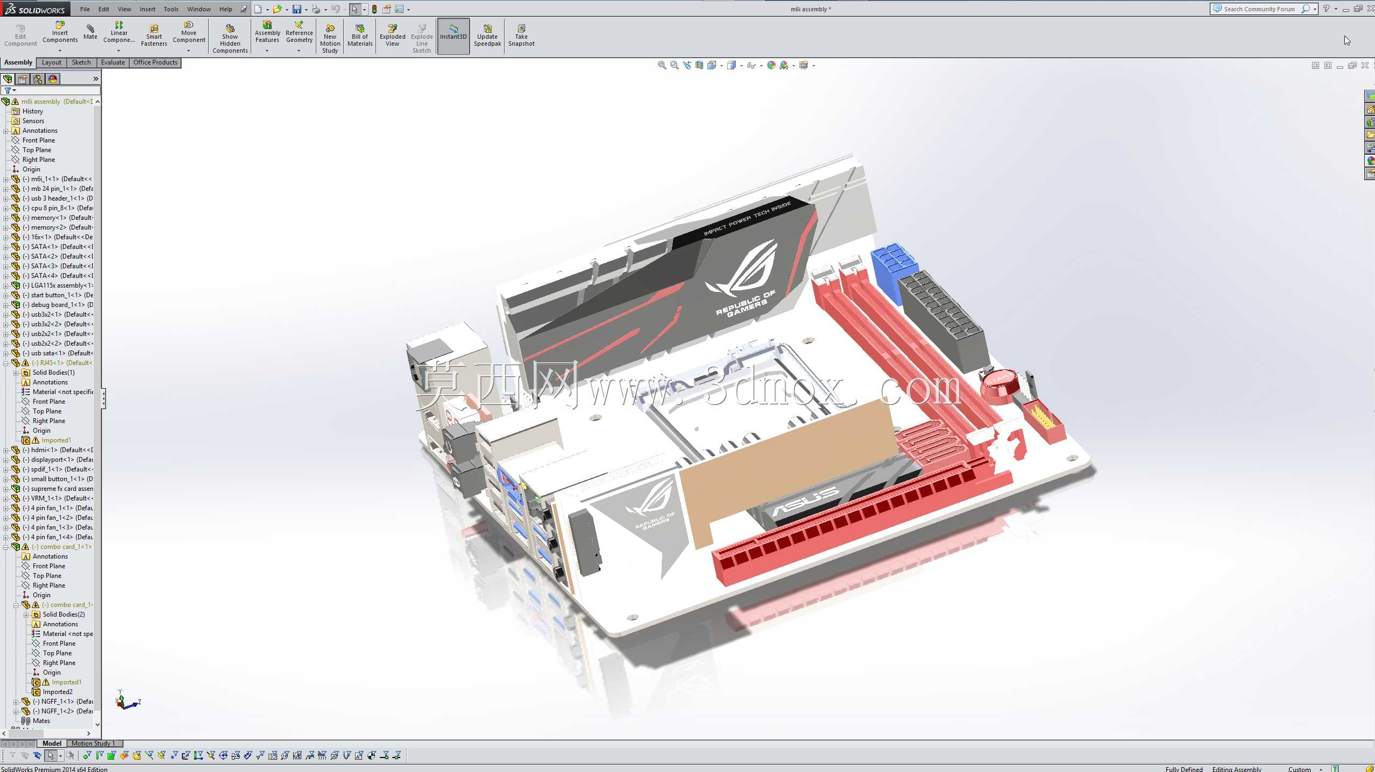The image size is (1375, 772).
Task: Open the Insert menu
Action: point(147,9)
